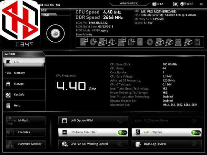Click Adjusted GT Frequency 1200MHz
Image resolution: width=207 pixels, height=155 pixels.
169,80
